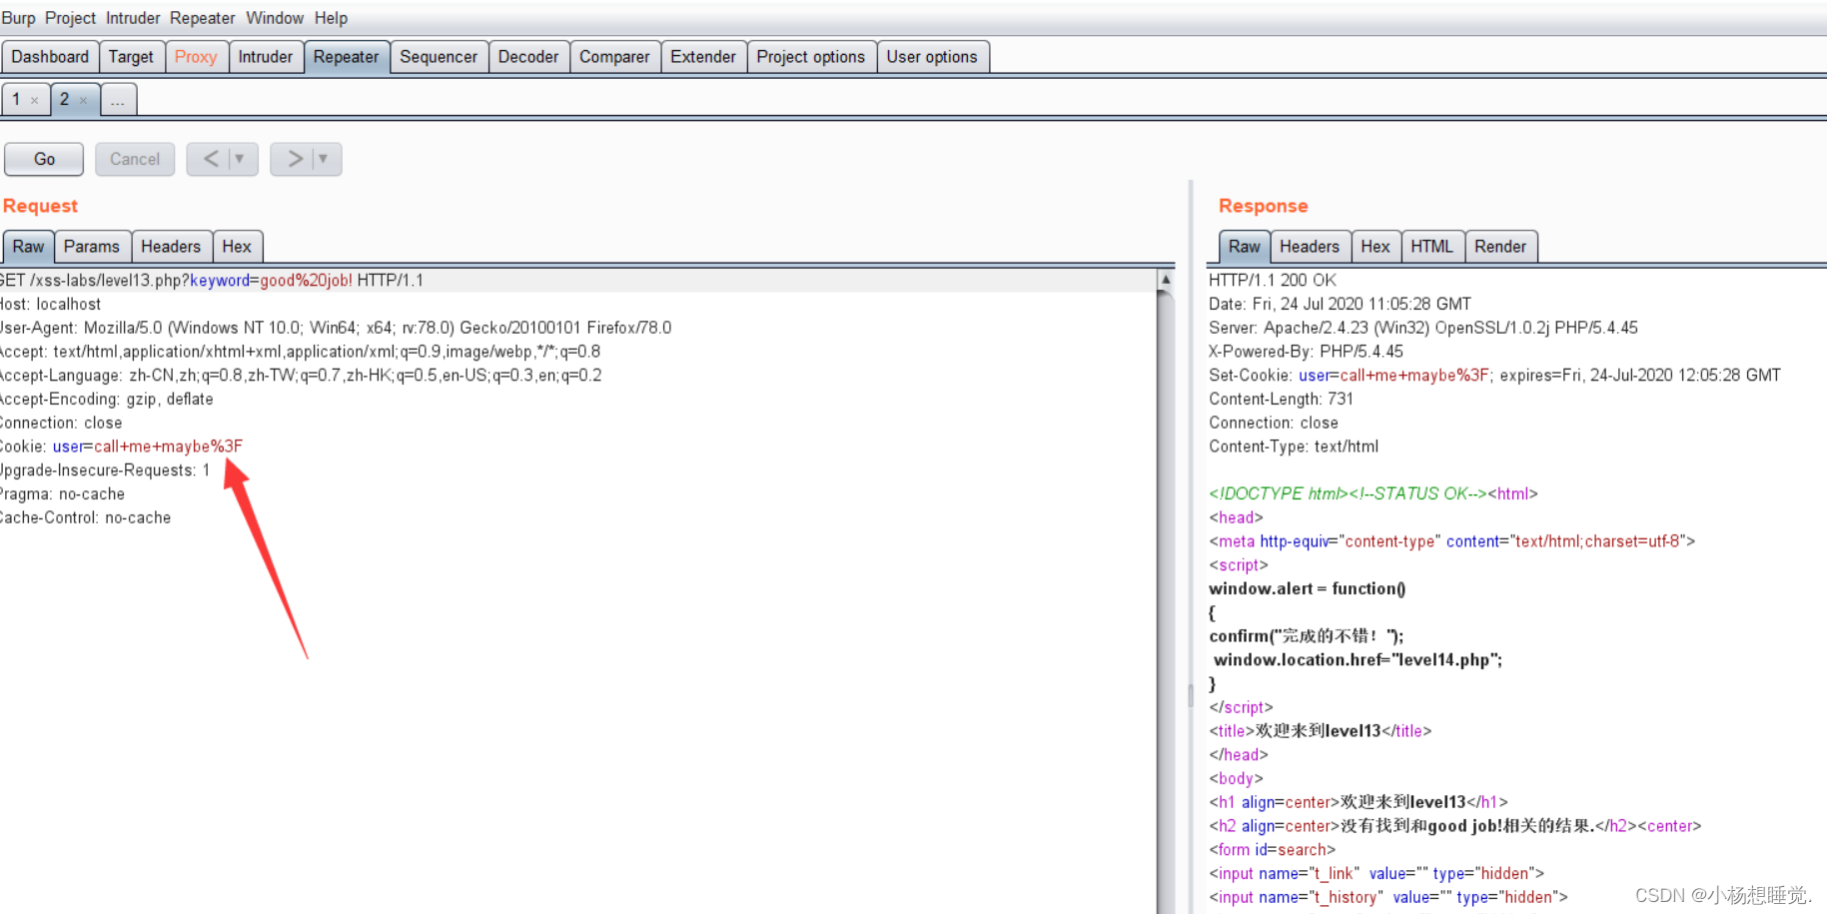This screenshot has width=1827, height=914.
Task: Click the t_link hidden input line
Action: [x=1376, y=874]
